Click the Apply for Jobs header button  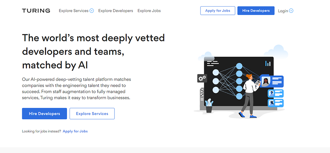click(218, 10)
